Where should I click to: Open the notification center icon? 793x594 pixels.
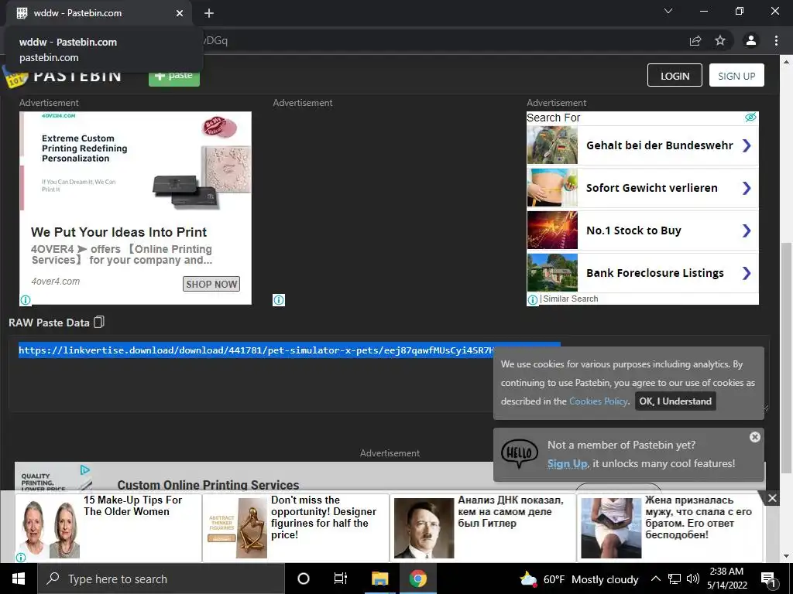click(769, 579)
